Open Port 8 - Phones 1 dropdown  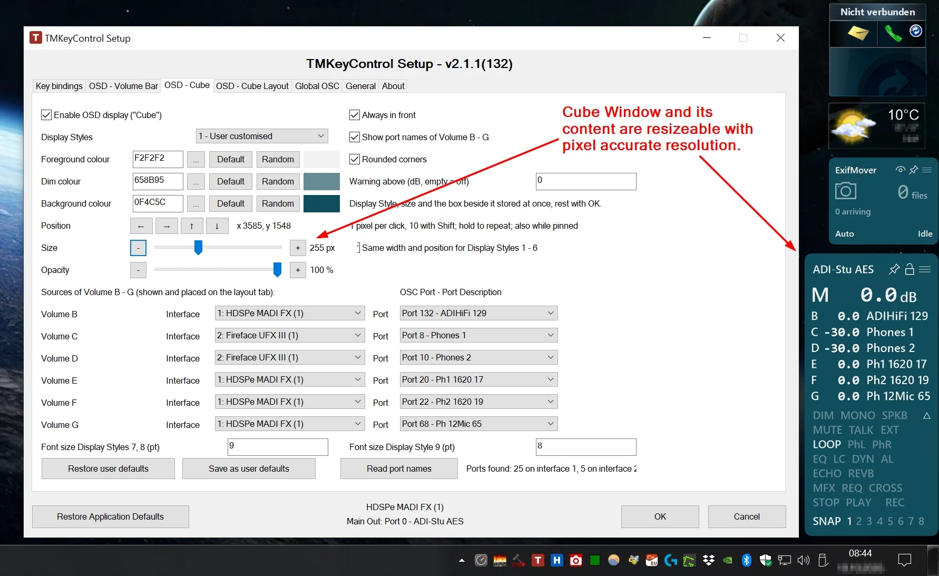[478, 335]
